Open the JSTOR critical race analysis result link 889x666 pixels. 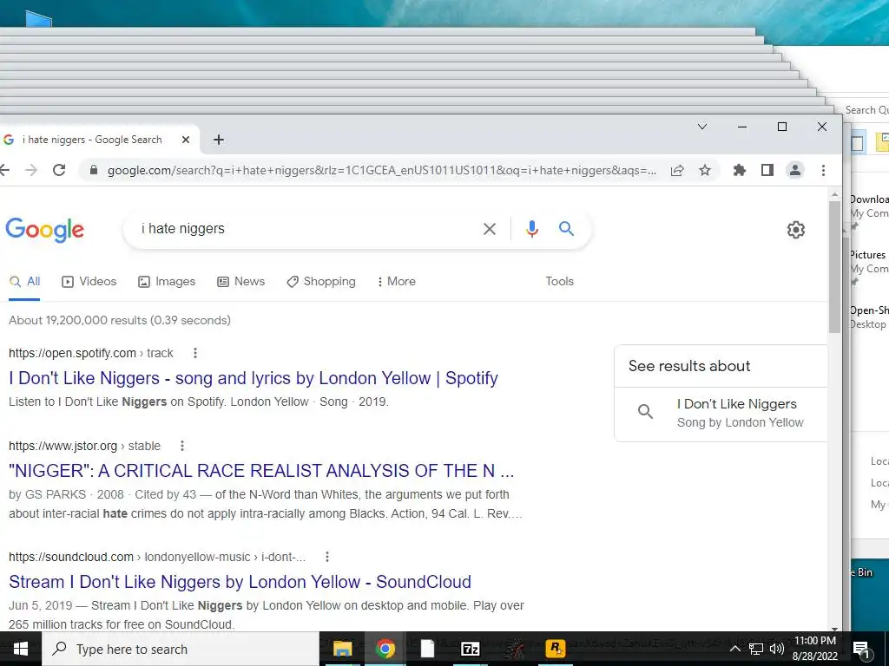(x=261, y=471)
